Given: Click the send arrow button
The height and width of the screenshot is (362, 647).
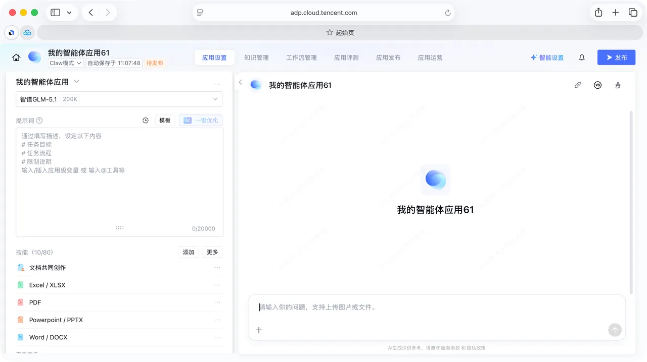Looking at the screenshot, I should click(x=615, y=330).
